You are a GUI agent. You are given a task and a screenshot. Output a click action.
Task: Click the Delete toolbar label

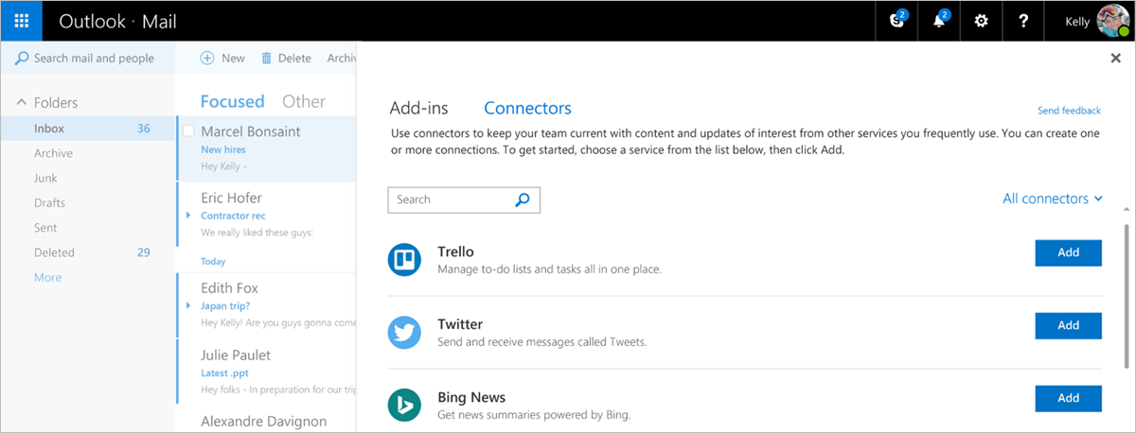(x=294, y=58)
